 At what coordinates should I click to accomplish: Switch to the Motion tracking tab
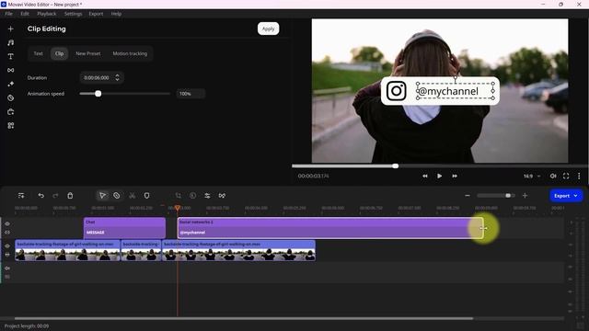pos(130,53)
